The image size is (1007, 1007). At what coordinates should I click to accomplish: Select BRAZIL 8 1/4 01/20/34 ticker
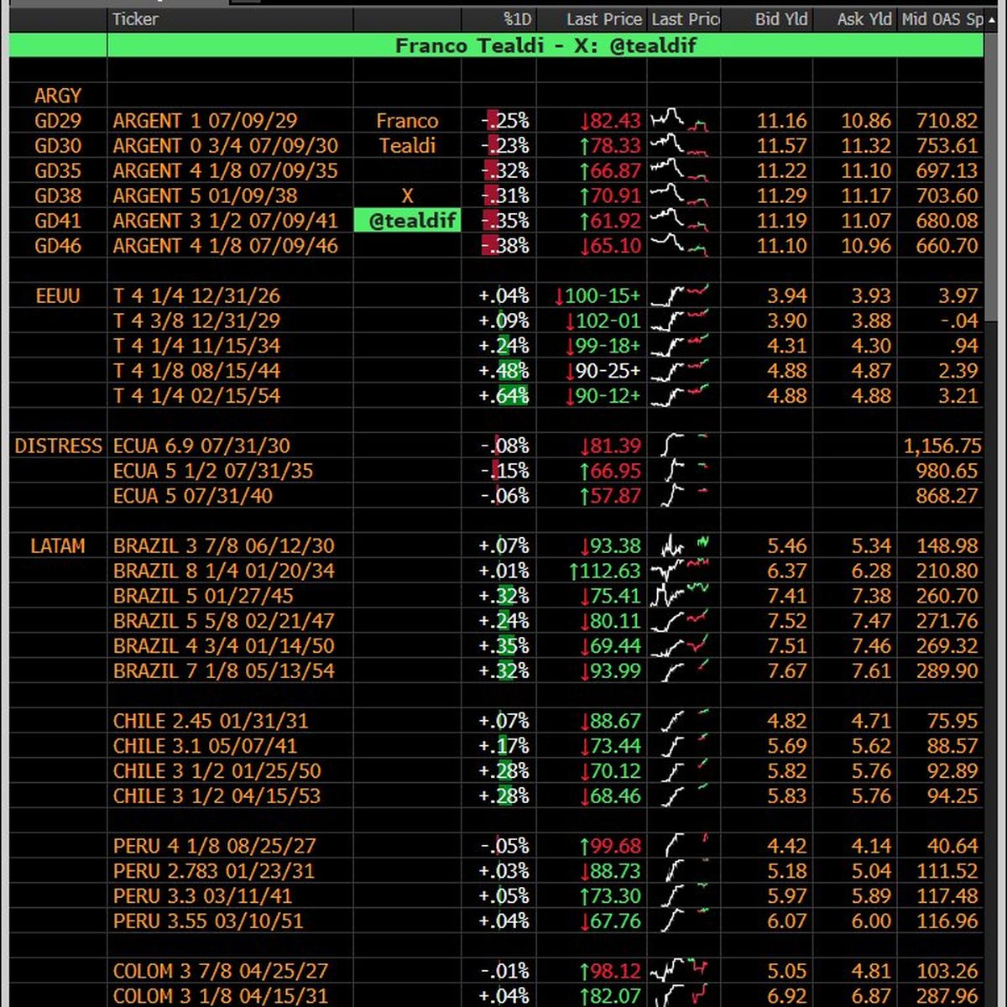[x=223, y=571]
